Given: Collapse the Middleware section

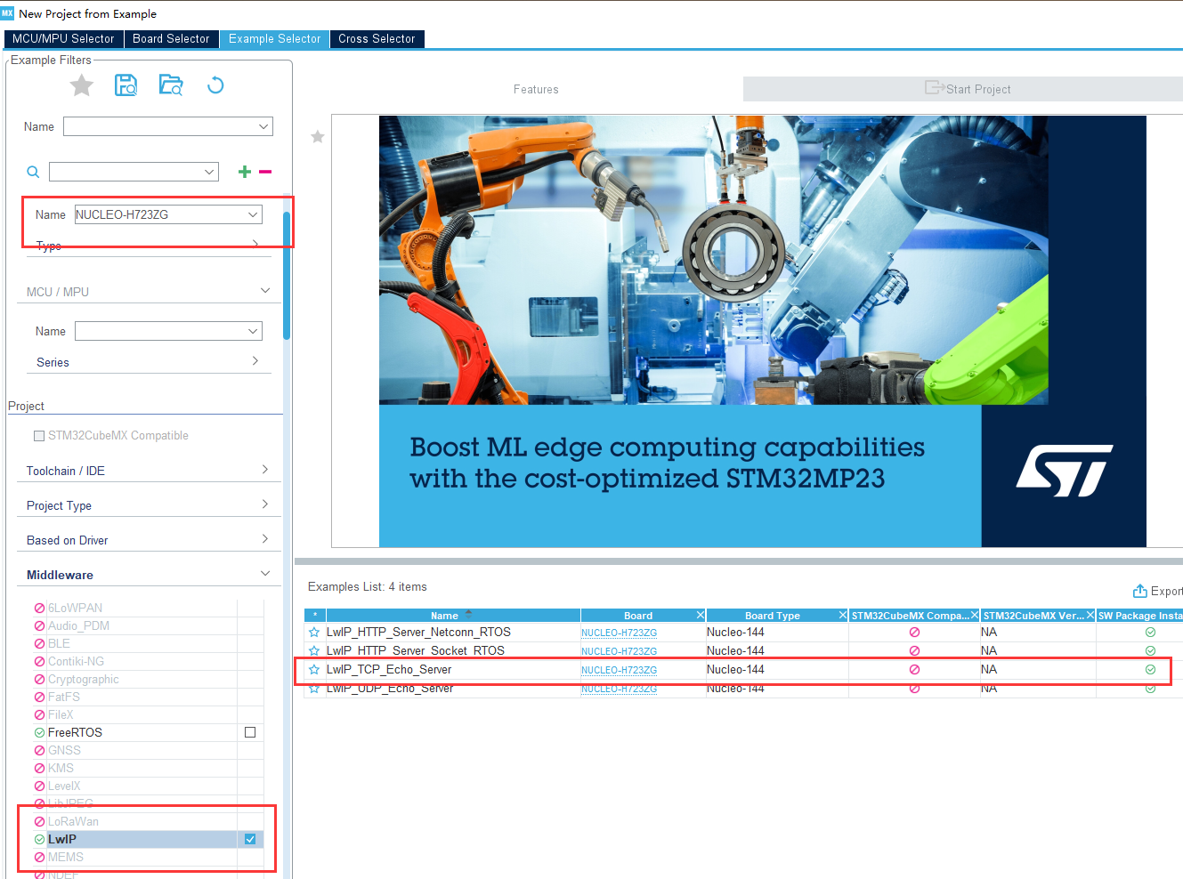Looking at the screenshot, I should 265,574.
